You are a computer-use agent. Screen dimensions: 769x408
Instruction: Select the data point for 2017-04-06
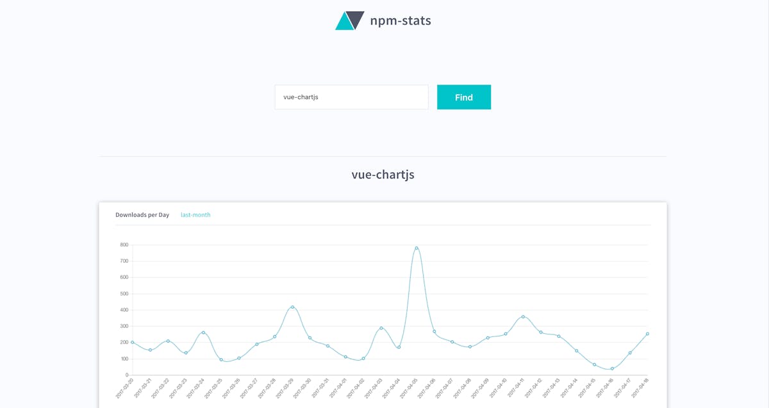pyautogui.click(x=434, y=331)
